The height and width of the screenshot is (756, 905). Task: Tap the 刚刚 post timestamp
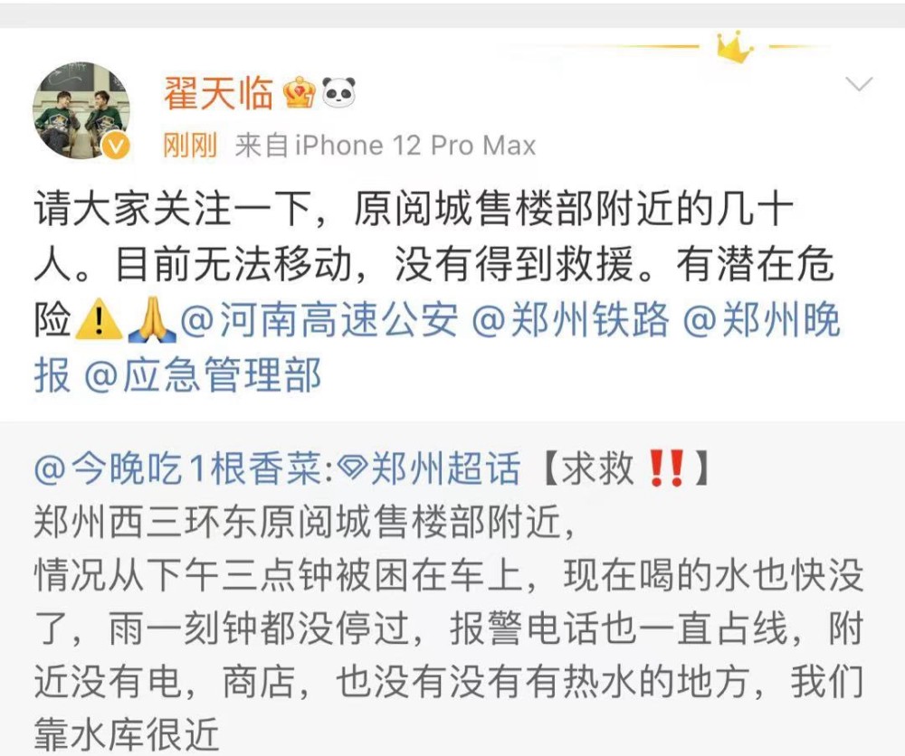(x=190, y=145)
